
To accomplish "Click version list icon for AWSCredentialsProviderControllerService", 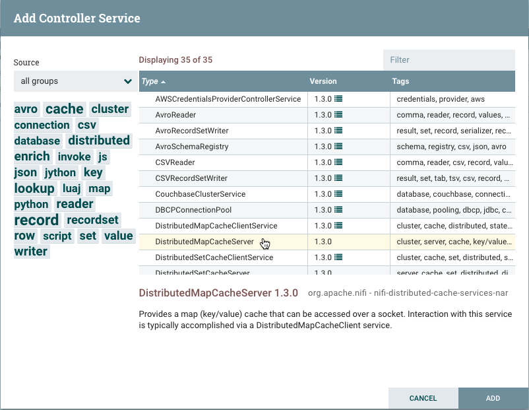I will point(338,99).
